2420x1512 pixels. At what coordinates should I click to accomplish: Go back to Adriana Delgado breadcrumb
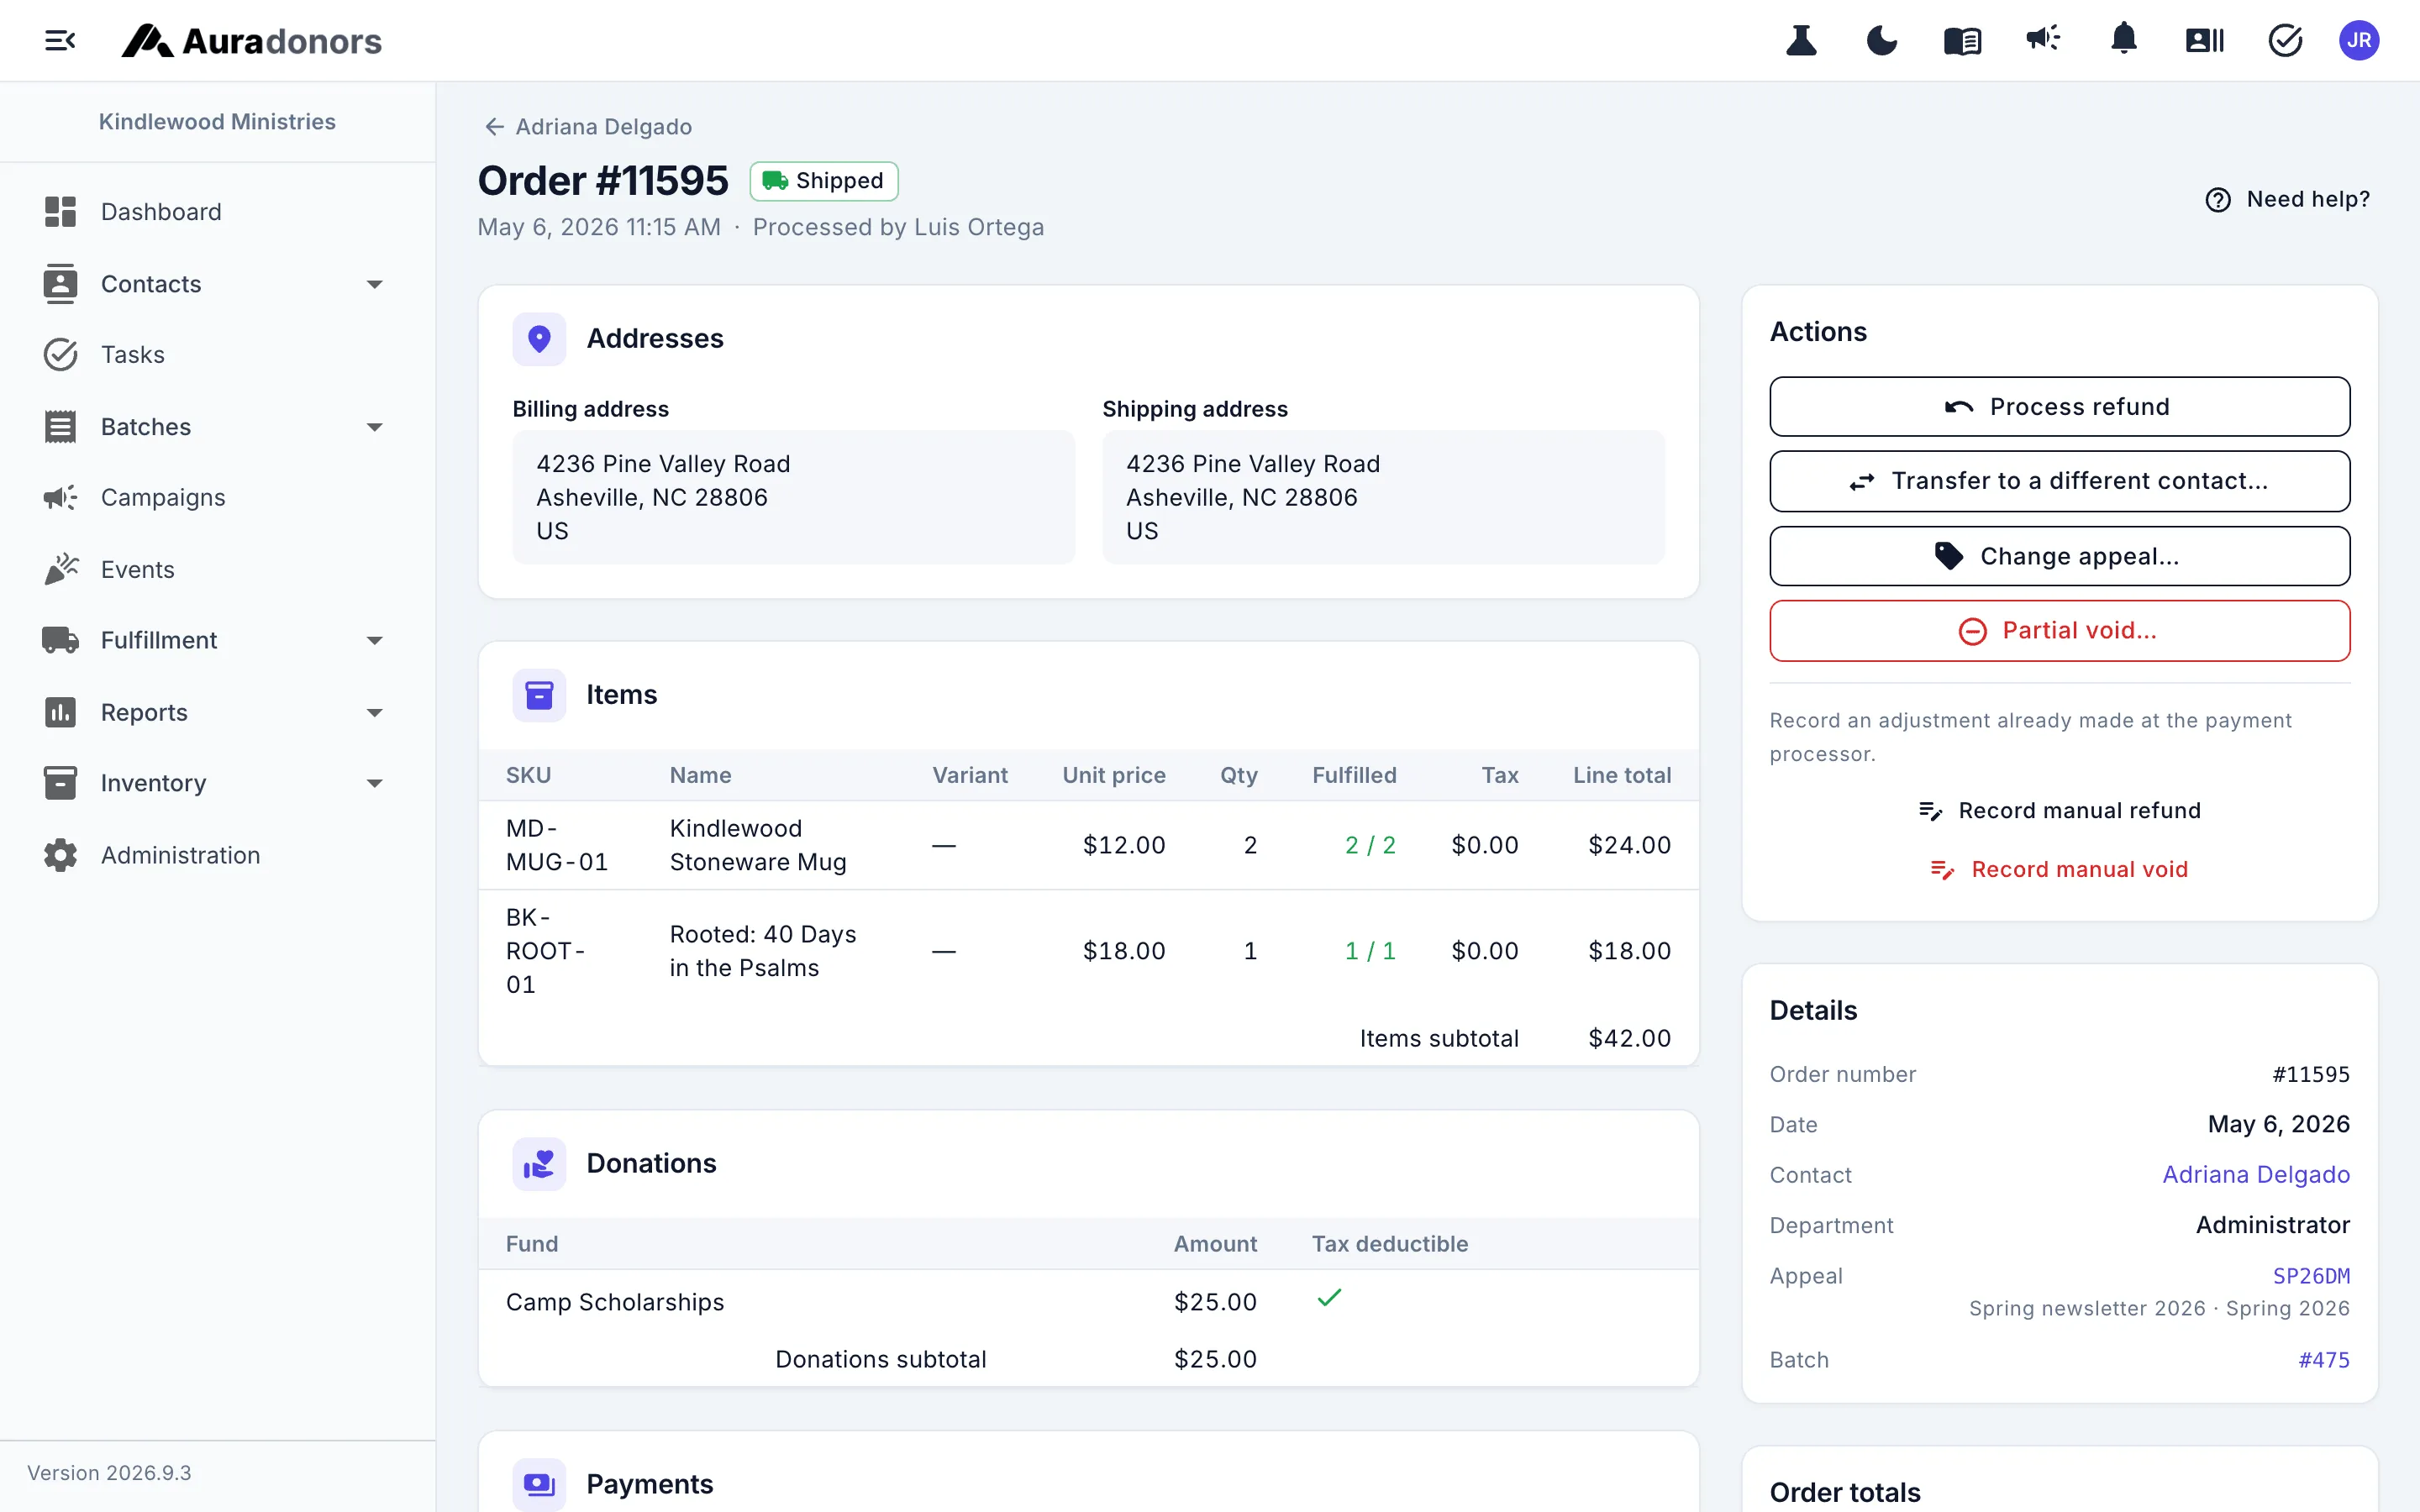pyautogui.click(x=588, y=127)
